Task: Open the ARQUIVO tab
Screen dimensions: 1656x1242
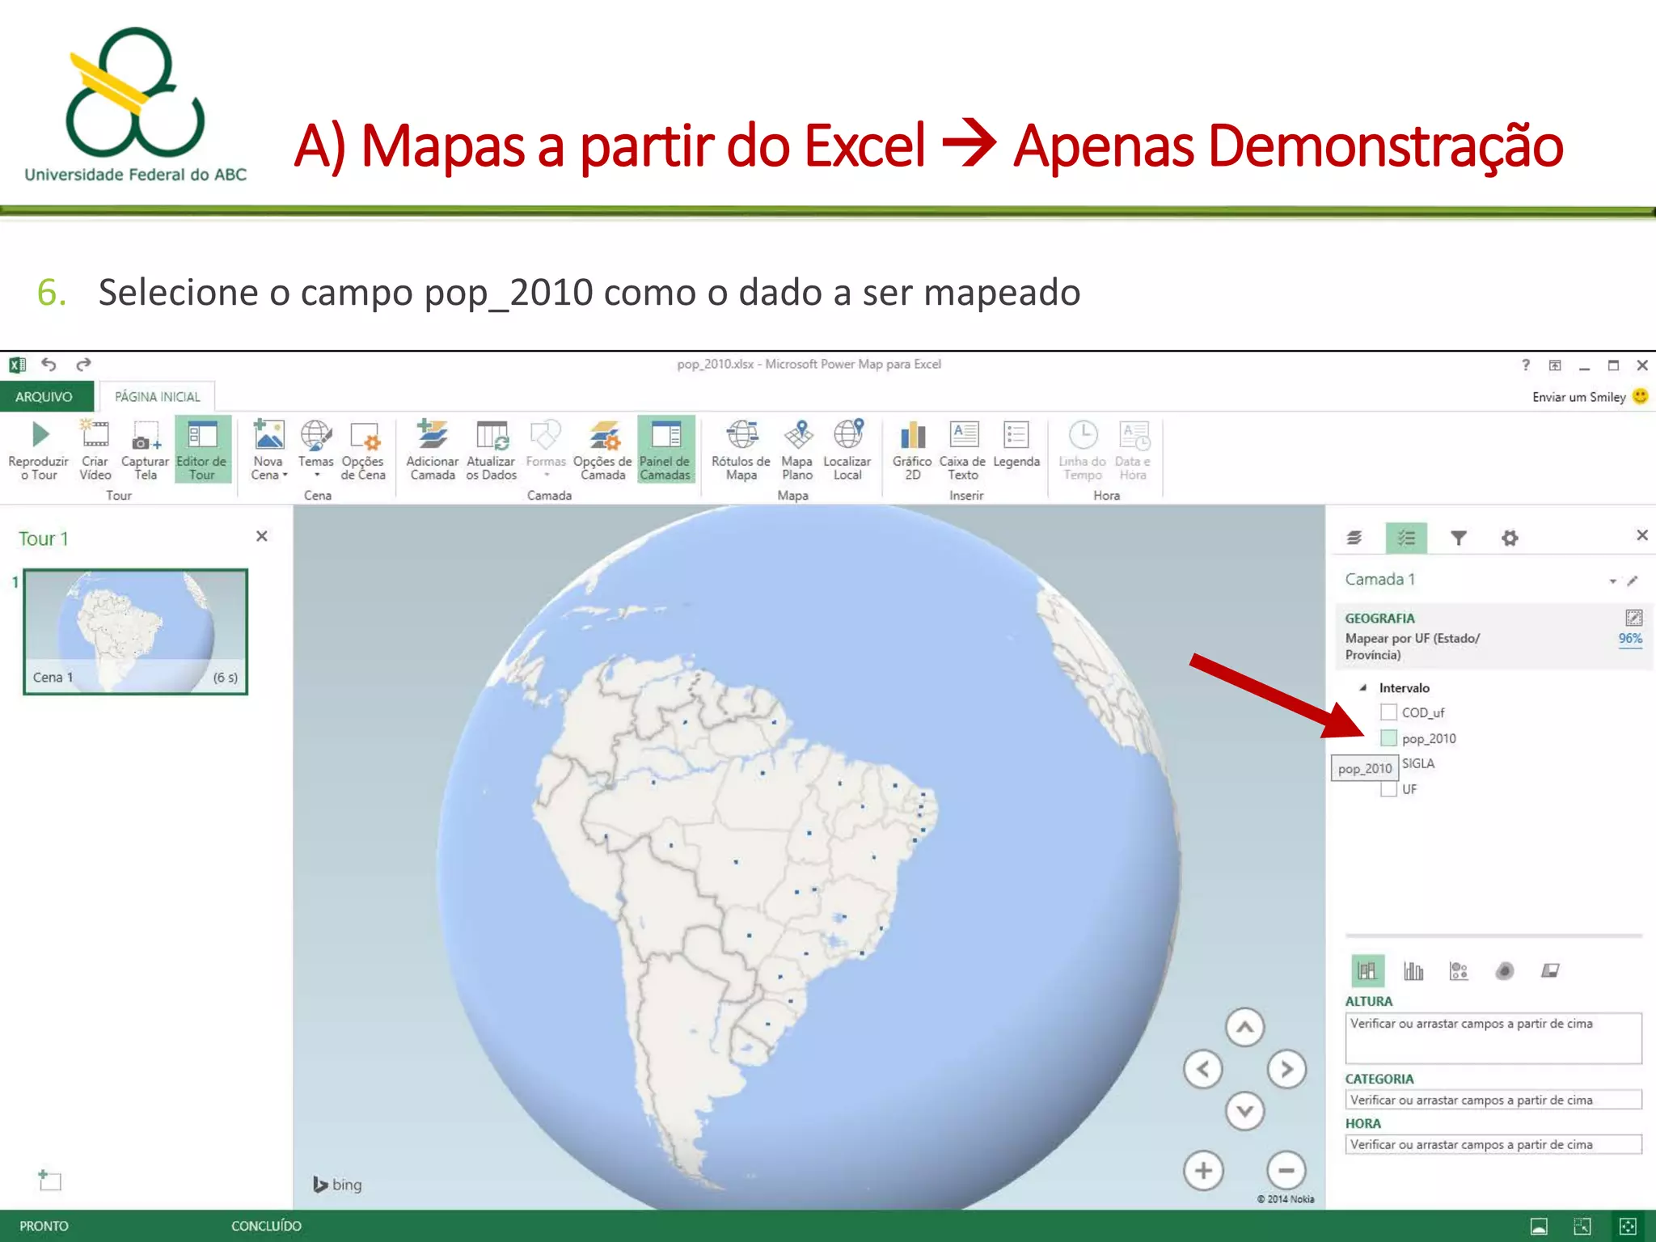Action: [x=44, y=396]
